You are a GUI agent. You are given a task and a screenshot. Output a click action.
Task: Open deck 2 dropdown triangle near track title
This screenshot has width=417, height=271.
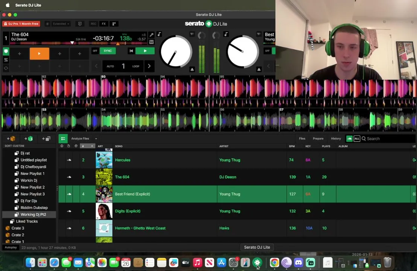coord(259,34)
